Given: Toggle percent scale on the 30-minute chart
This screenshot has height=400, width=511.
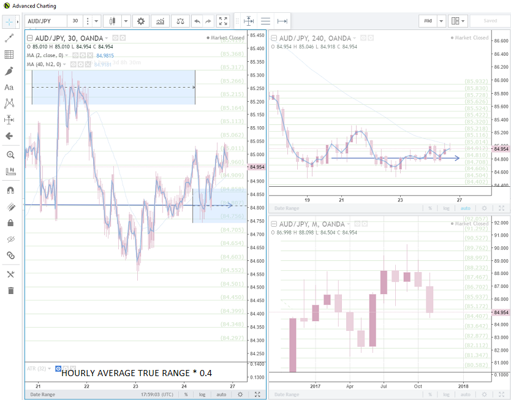Looking at the screenshot, I should pyautogui.click(x=186, y=394).
